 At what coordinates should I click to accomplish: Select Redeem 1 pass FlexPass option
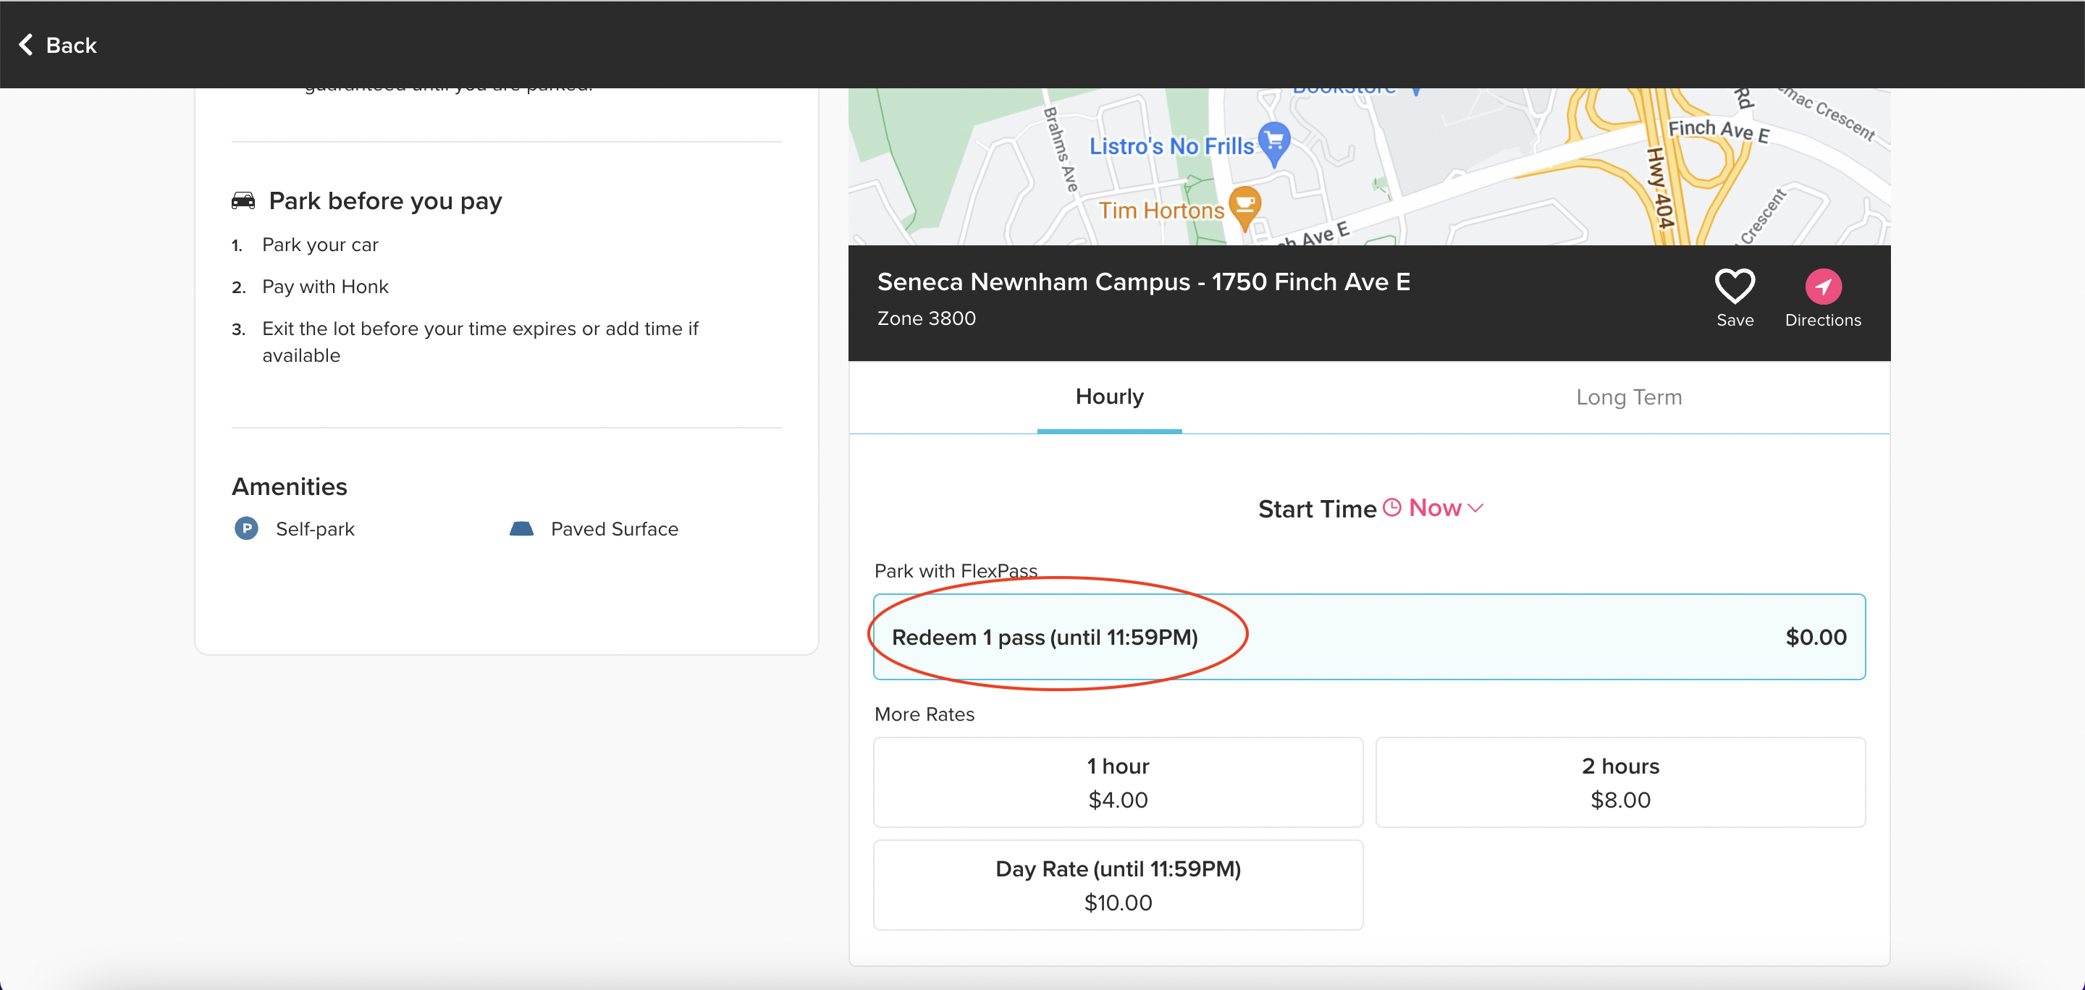click(x=1369, y=637)
